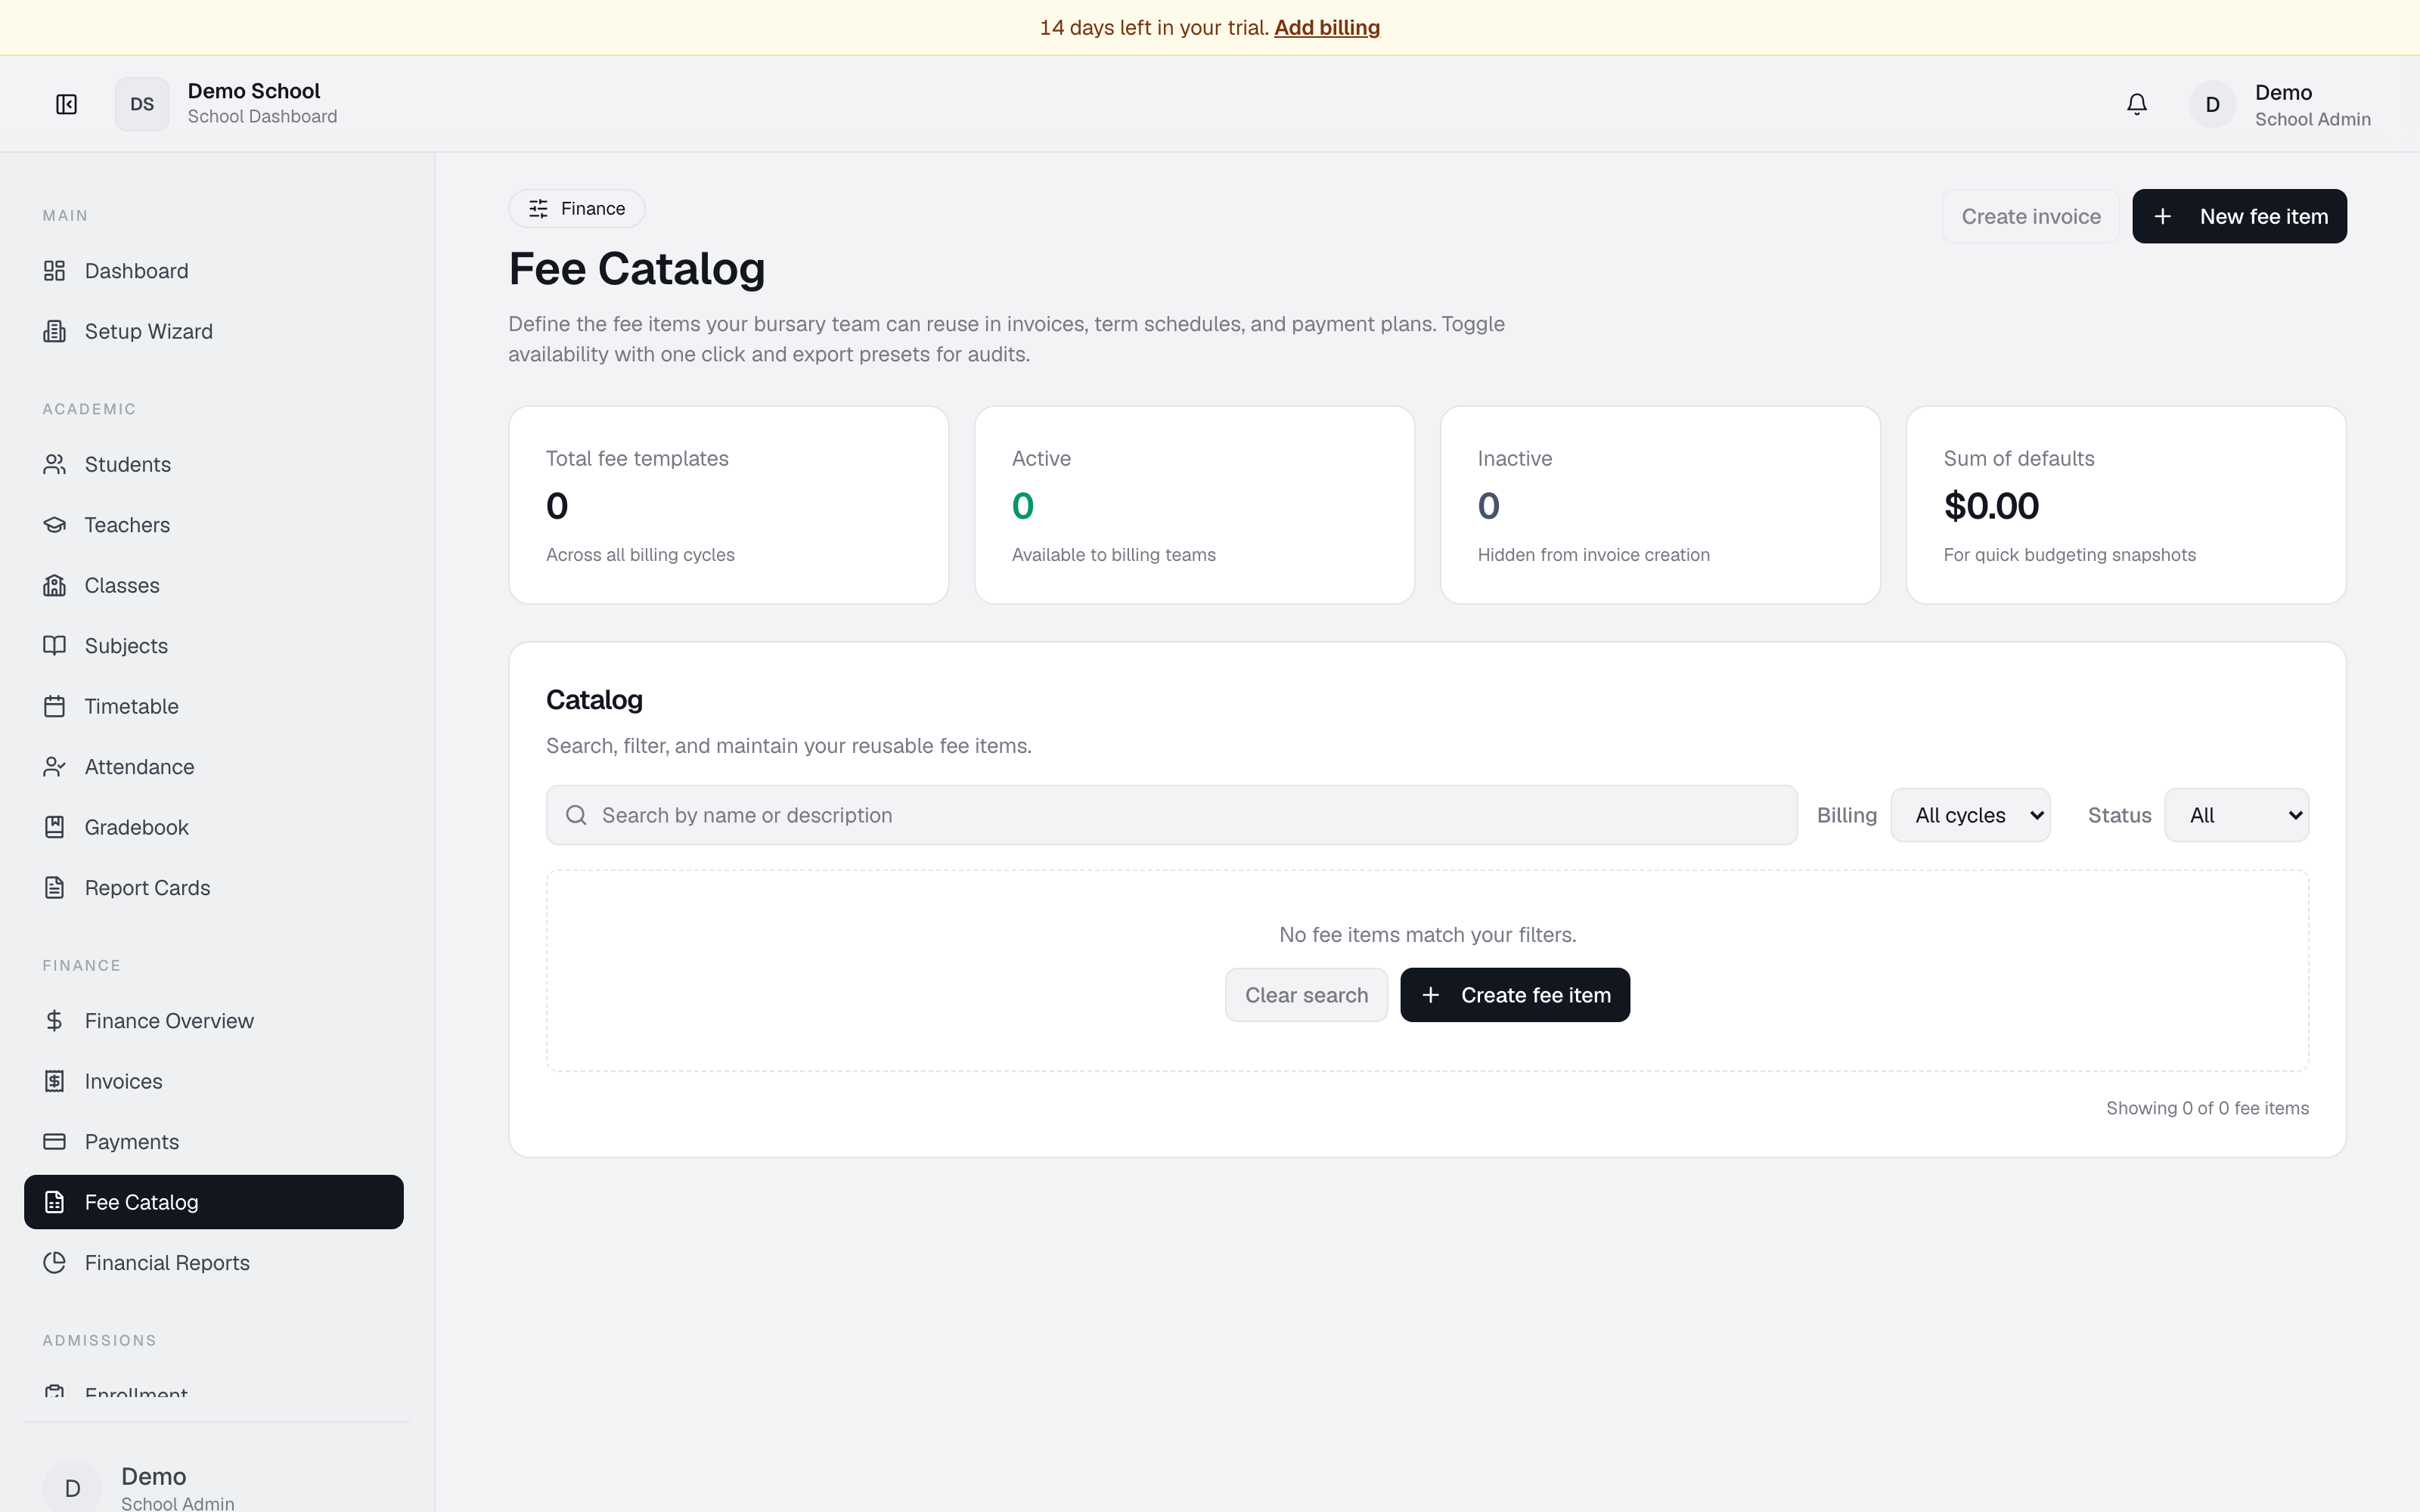This screenshot has height=1512, width=2420.
Task: Click the Clear search button
Action: (x=1306, y=995)
